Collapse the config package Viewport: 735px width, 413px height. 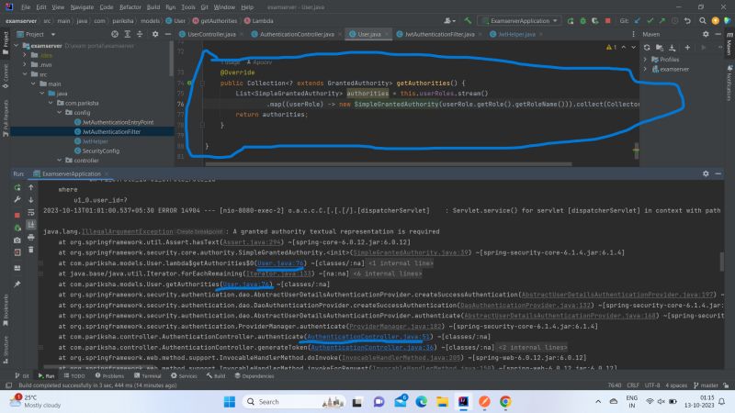60,112
